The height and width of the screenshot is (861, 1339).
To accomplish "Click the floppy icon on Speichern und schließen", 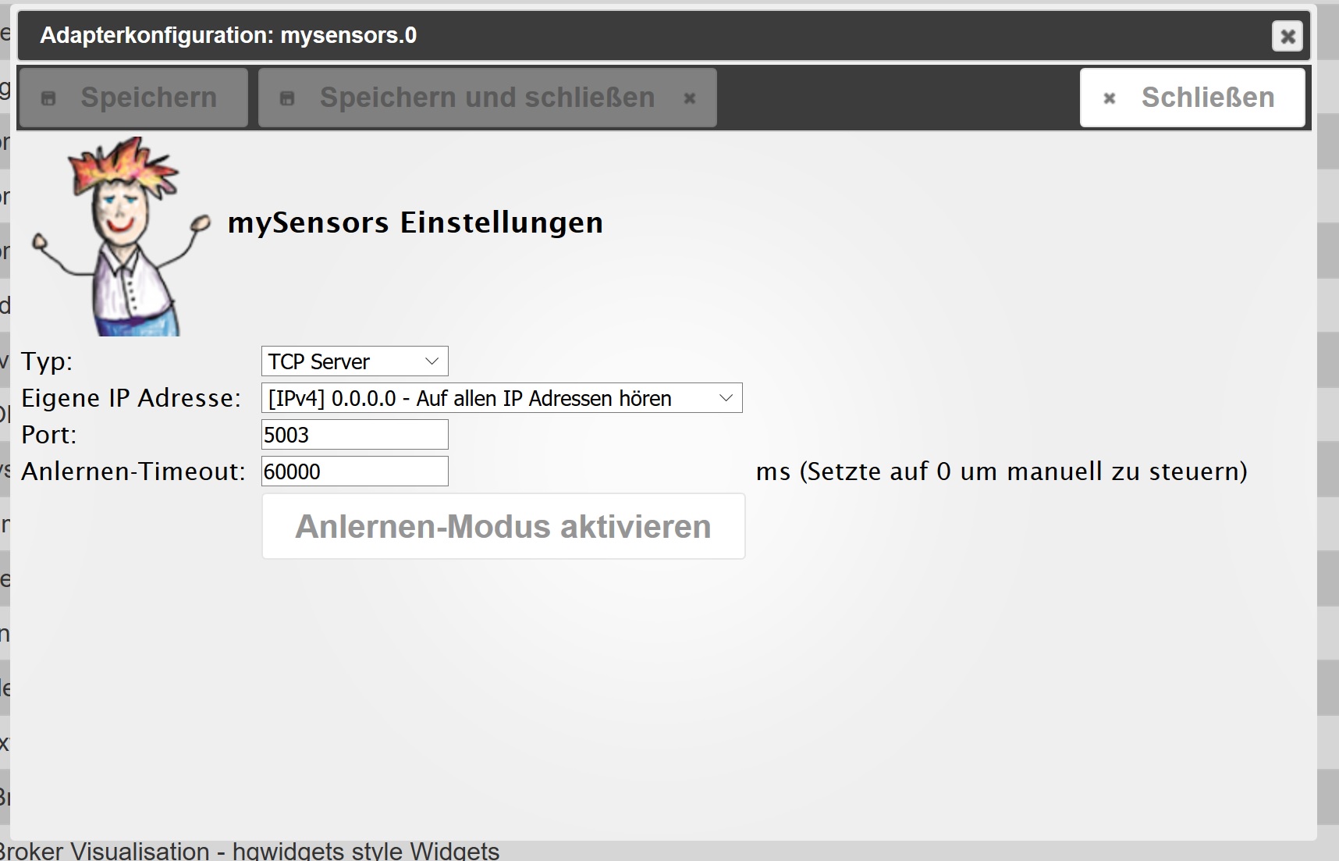I will pyautogui.click(x=287, y=98).
